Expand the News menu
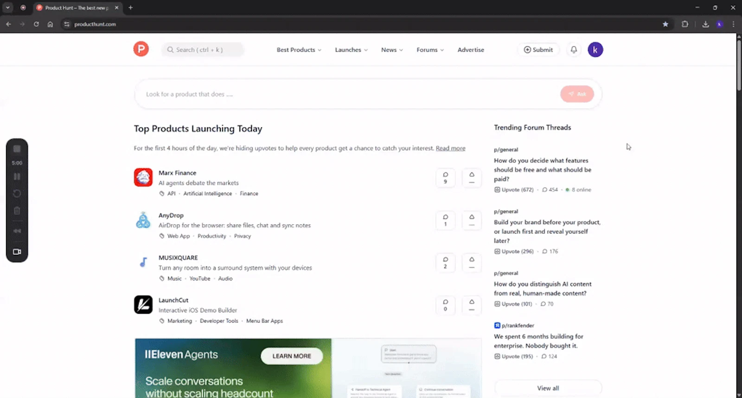This screenshot has width=742, height=398. click(x=392, y=50)
